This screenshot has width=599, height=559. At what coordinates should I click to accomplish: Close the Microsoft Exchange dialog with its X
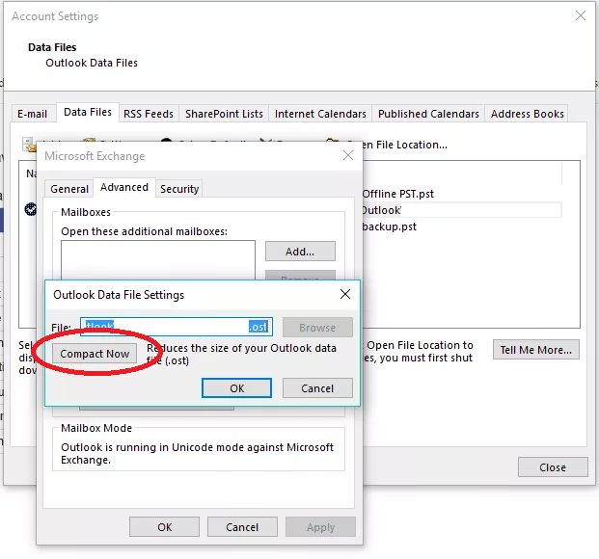(347, 156)
